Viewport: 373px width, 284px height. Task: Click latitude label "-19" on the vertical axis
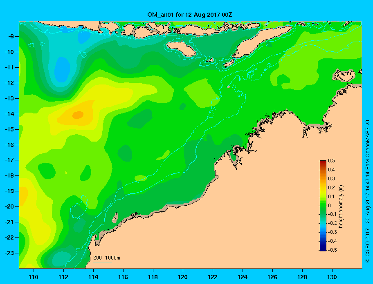pyautogui.click(x=9, y=191)
